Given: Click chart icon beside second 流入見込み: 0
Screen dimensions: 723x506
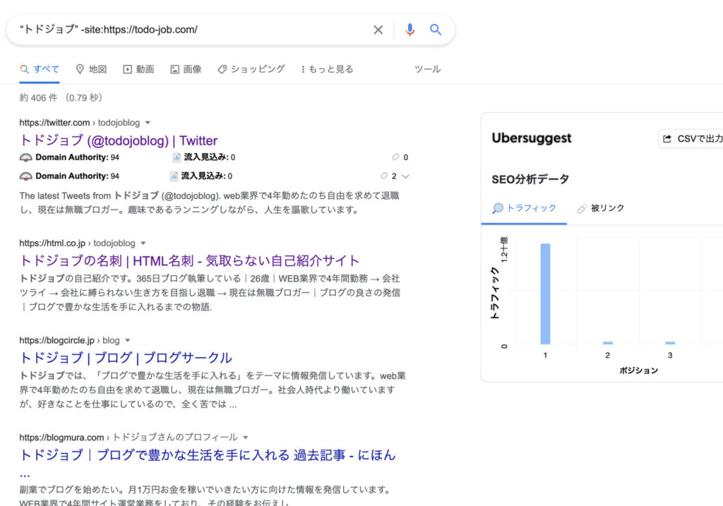Looking at the screenshot, I should [174, 176].
